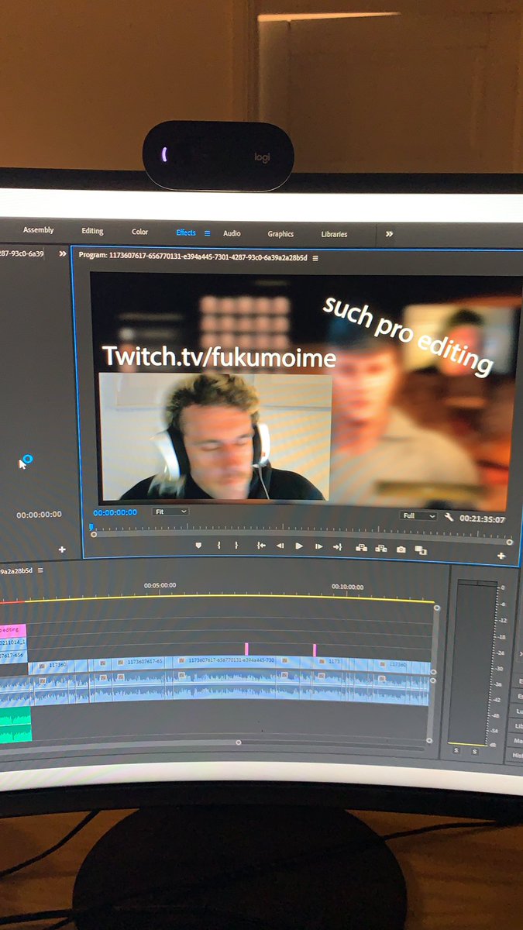The image size is (523, 930).
Task: Go to In point
Action: point(261,546)
